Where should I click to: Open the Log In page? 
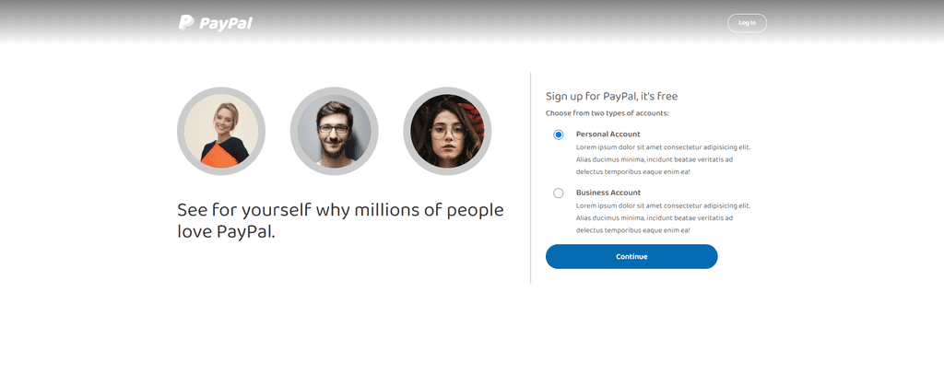(x=747, y=23)
